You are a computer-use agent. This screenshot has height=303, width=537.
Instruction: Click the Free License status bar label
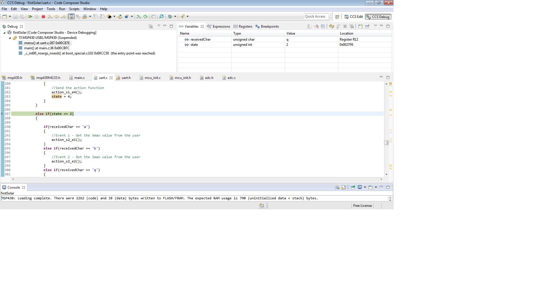coord(363,206)
